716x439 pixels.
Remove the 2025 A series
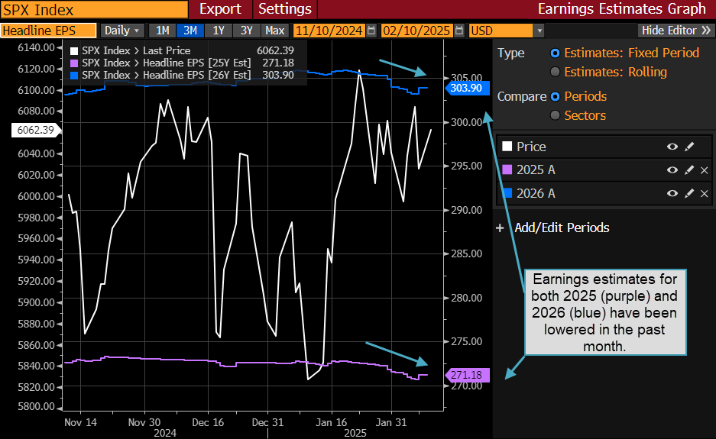pos(704,170)
